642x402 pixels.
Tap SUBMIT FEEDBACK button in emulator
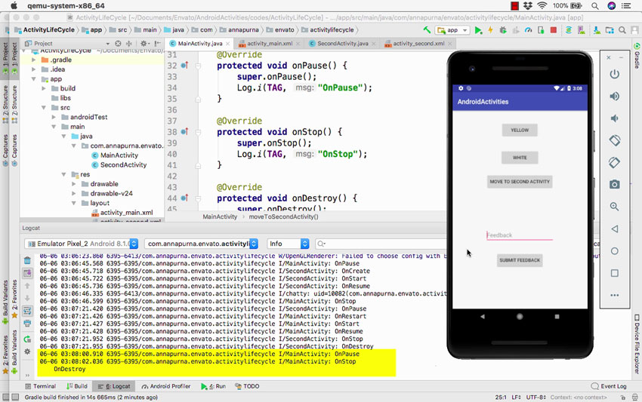520,260
